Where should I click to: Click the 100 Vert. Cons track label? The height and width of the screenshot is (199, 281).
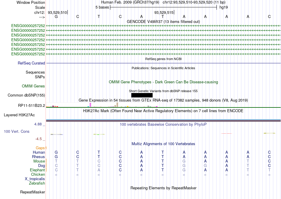17,131
